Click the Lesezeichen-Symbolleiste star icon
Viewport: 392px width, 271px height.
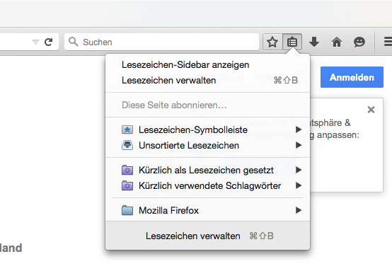click(x=127, y=129)
